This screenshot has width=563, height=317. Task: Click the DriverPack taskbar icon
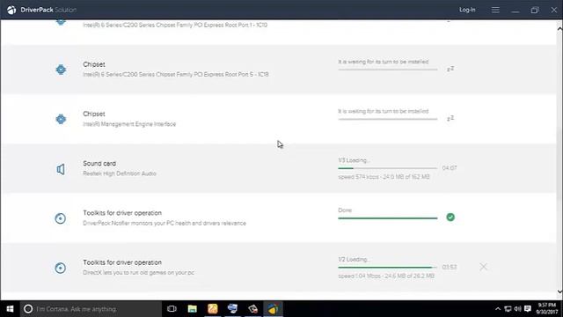pyautogui.click(x=273, y=309)
